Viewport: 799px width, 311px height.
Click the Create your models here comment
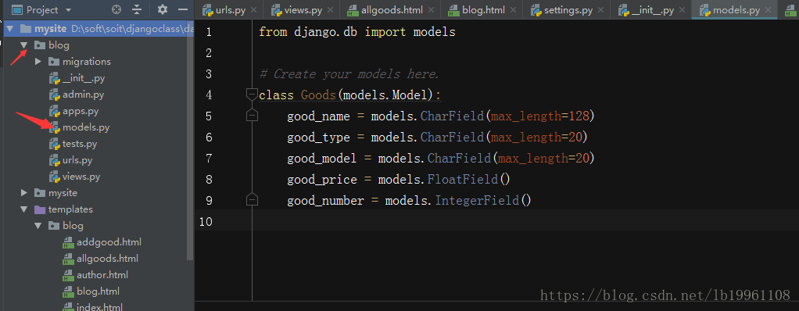(x=349, y=74)
